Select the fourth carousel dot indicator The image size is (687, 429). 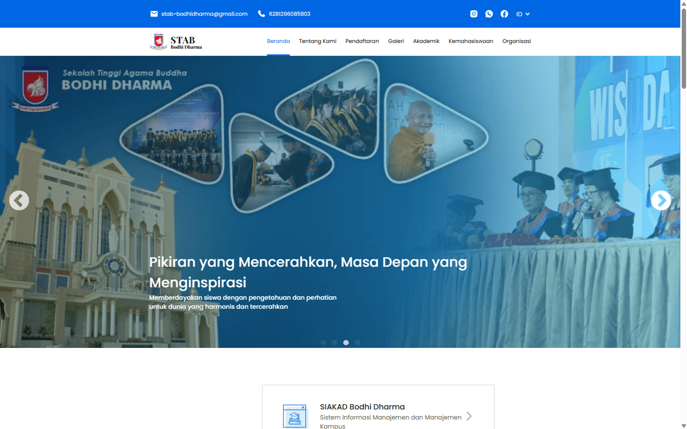[358, 343]
